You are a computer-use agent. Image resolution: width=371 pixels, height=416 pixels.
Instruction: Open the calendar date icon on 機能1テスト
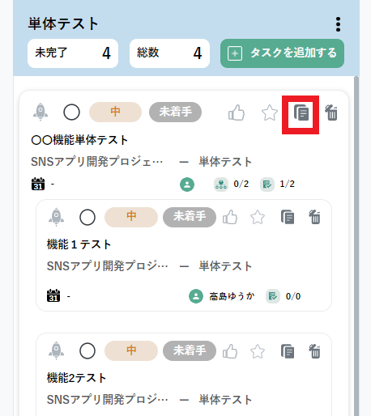pyautogui.click(x=53, y=295)
